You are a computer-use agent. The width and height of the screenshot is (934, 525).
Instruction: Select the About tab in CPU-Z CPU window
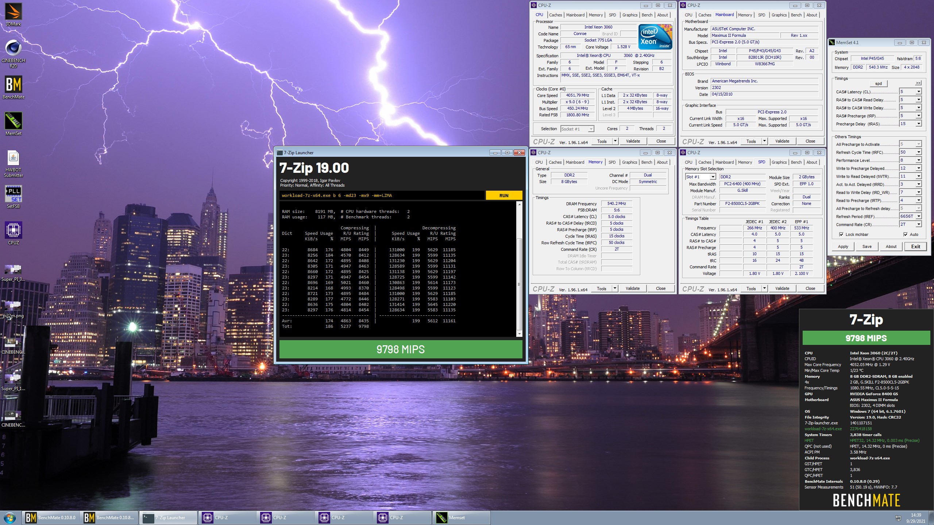663,15
